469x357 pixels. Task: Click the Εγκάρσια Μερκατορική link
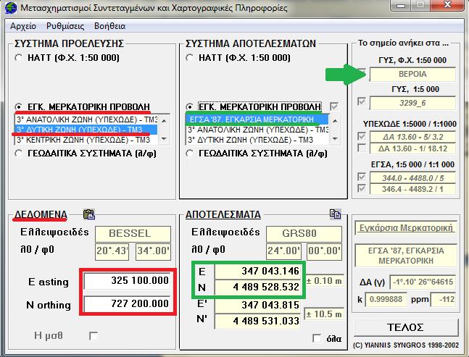[406, 228]
